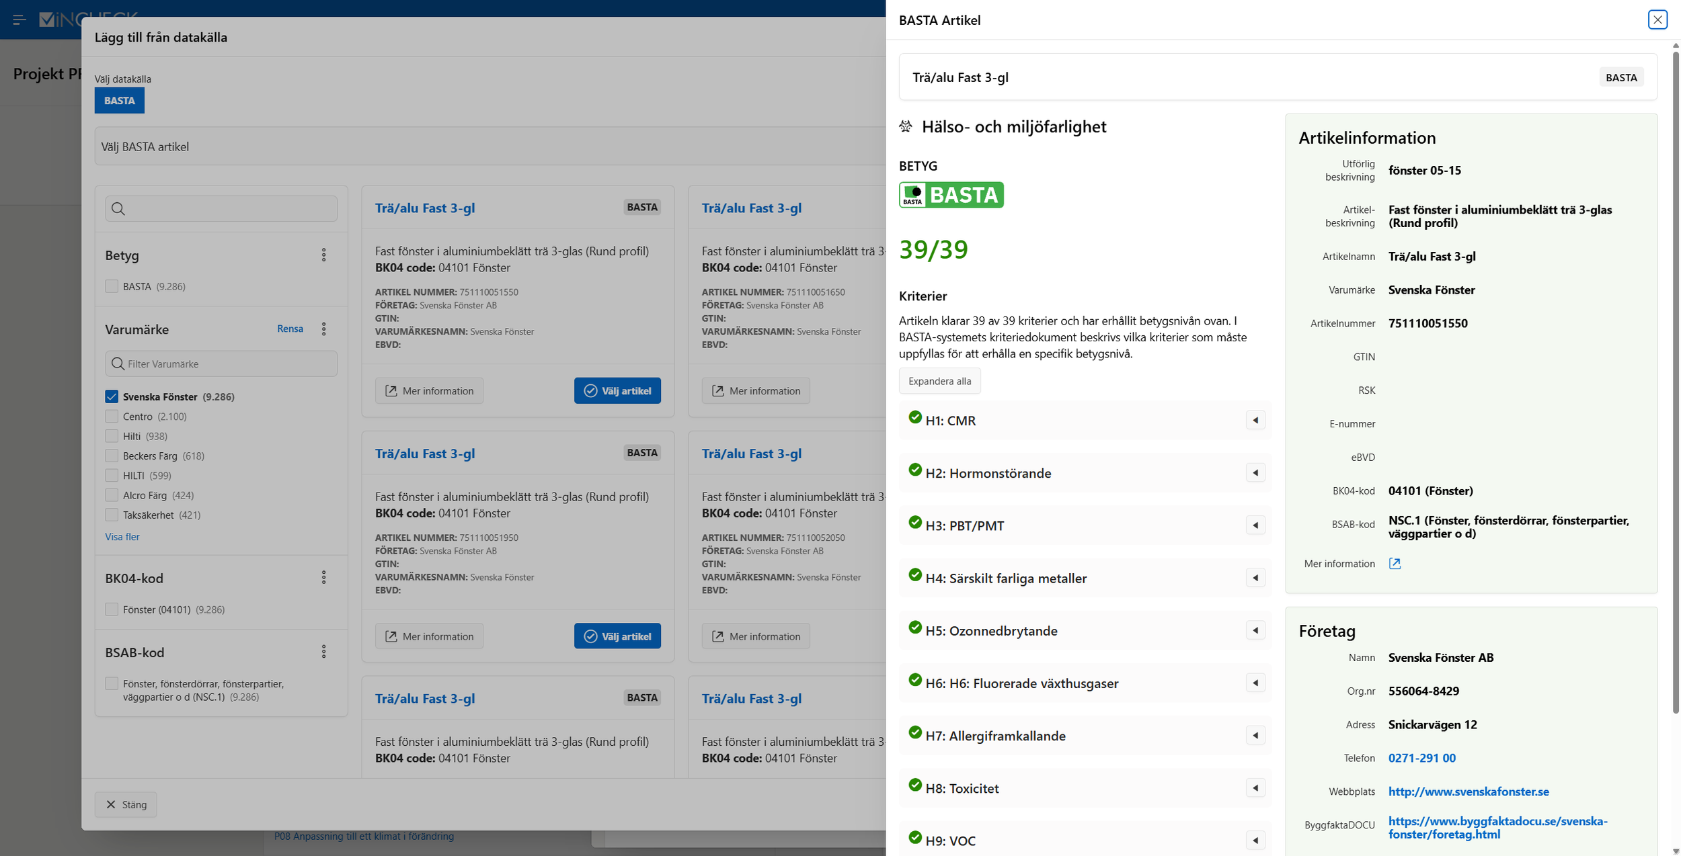
Task: Click the green BASTA grade logo
Action: pyautogui.click(x=951, y=195)
